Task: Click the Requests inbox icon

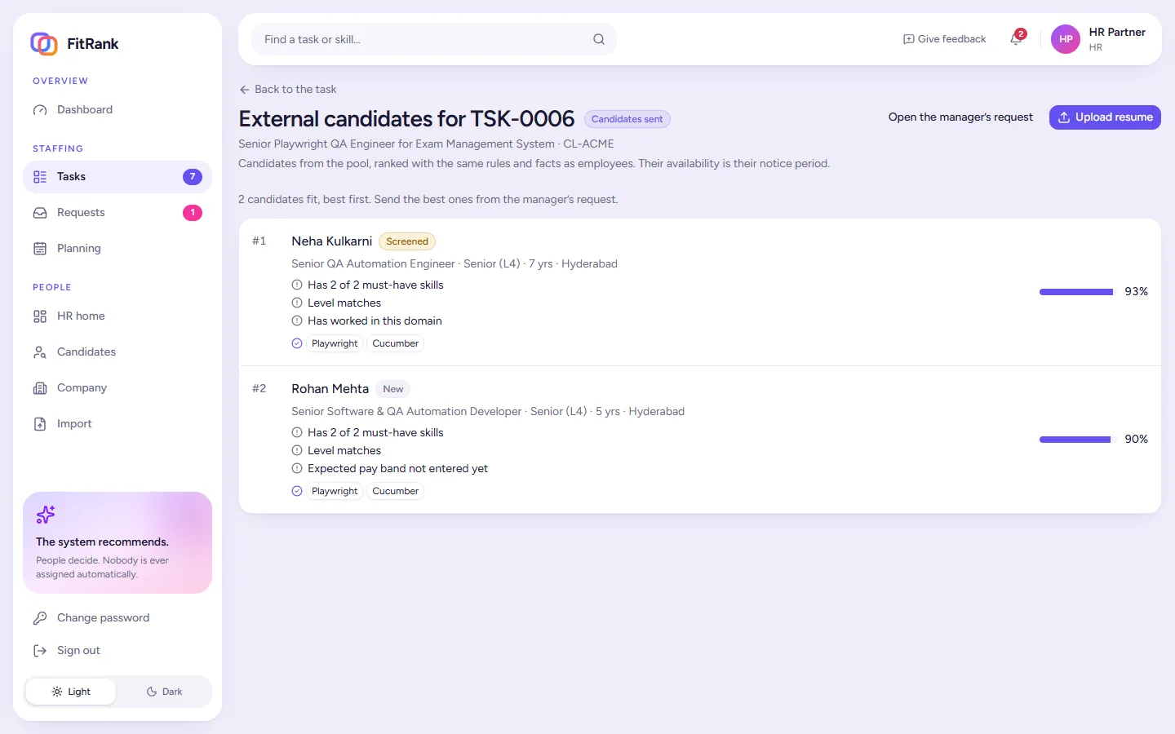Action: coord(40,213)
